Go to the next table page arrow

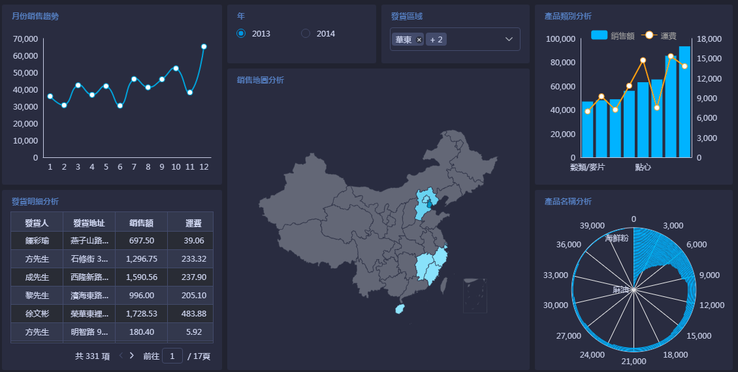[x=132, y=356]
